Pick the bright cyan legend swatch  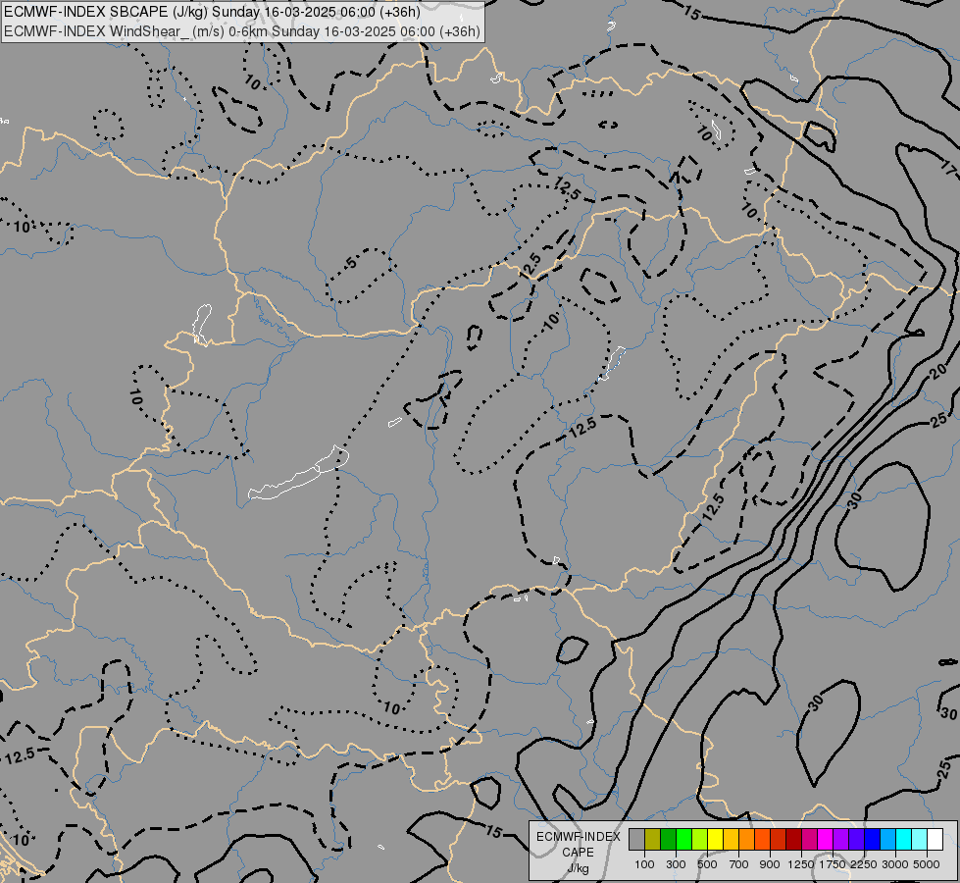point(904,839)
